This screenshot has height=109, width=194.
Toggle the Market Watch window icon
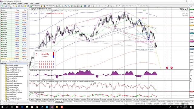tap(10, 6)
